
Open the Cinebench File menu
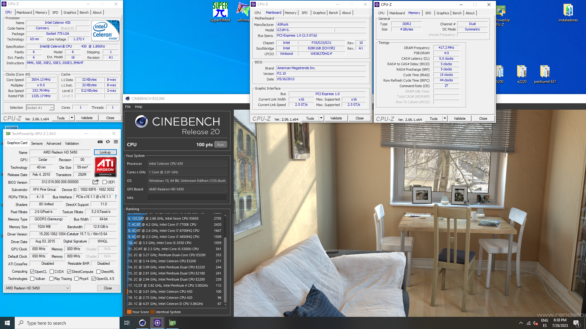pyautogui.click(x=128, y=107)
